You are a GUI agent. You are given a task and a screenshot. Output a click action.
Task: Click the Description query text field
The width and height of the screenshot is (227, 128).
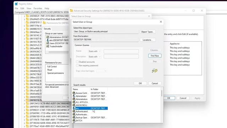click(x=121, y=57)
